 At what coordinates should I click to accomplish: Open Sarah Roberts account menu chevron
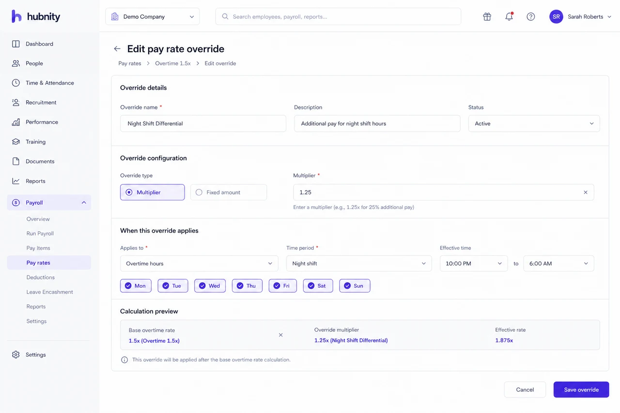pos(609,16)
